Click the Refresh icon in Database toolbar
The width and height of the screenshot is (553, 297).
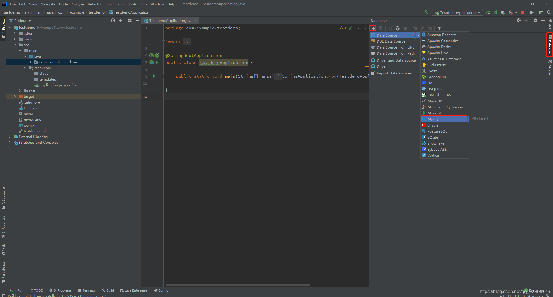(390, 28)
